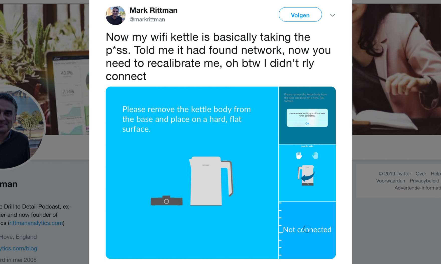Click the @markrittman handle
This screenshot has height=264, width=441.
(147, 19)
